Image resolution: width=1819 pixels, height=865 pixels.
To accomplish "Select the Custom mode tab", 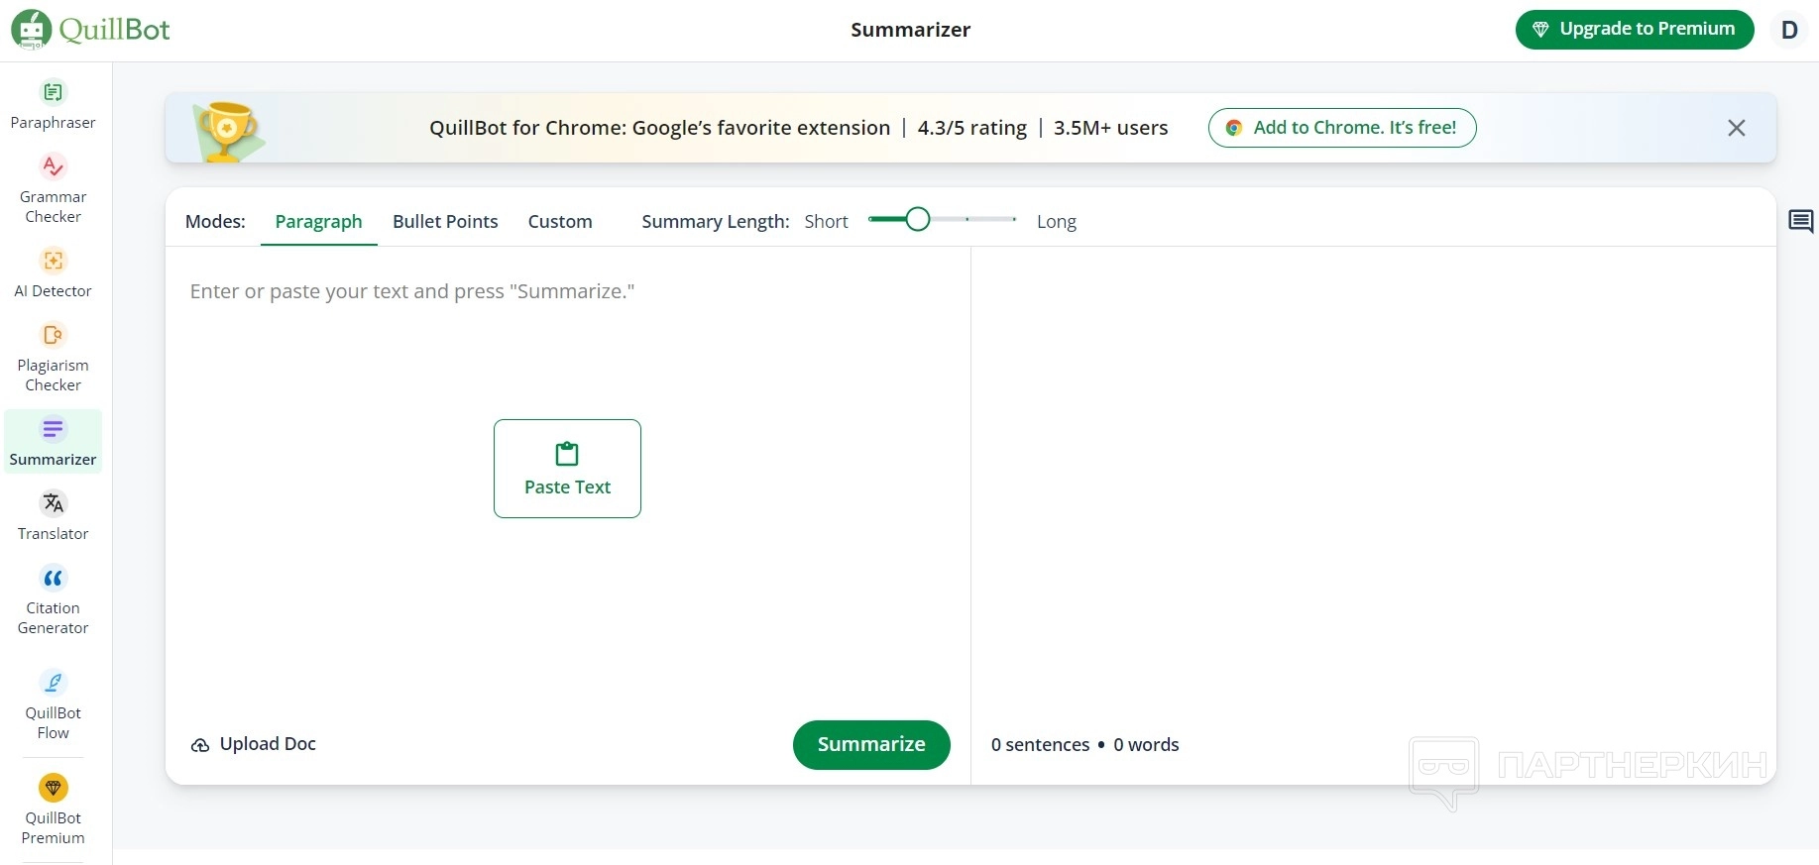I will point(560,222).
